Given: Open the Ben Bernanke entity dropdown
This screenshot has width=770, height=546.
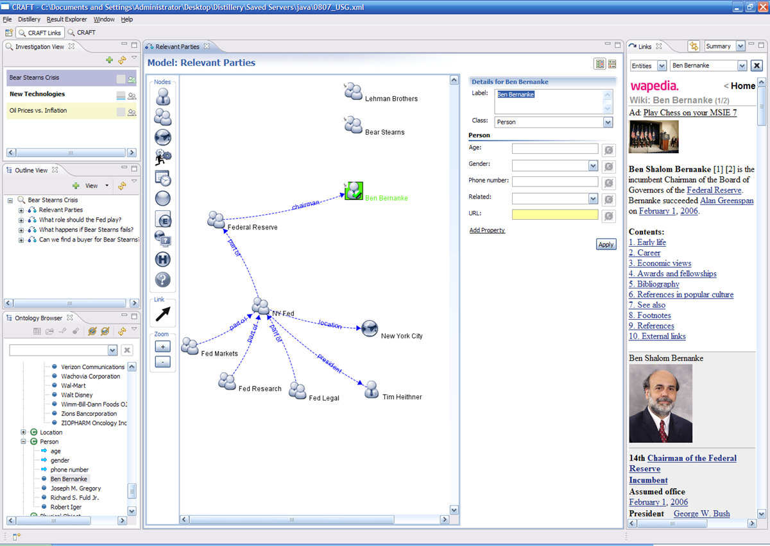Looking at the screenshot, I should (x=742, y=66).
